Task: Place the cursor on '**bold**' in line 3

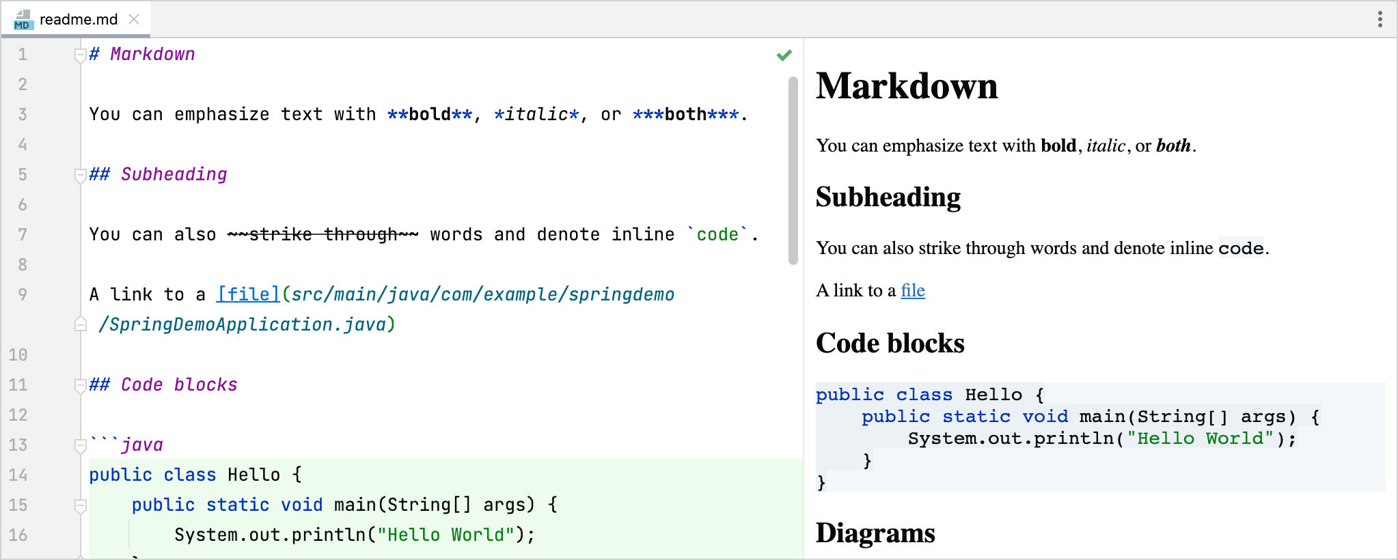Action: coord(430,114)
